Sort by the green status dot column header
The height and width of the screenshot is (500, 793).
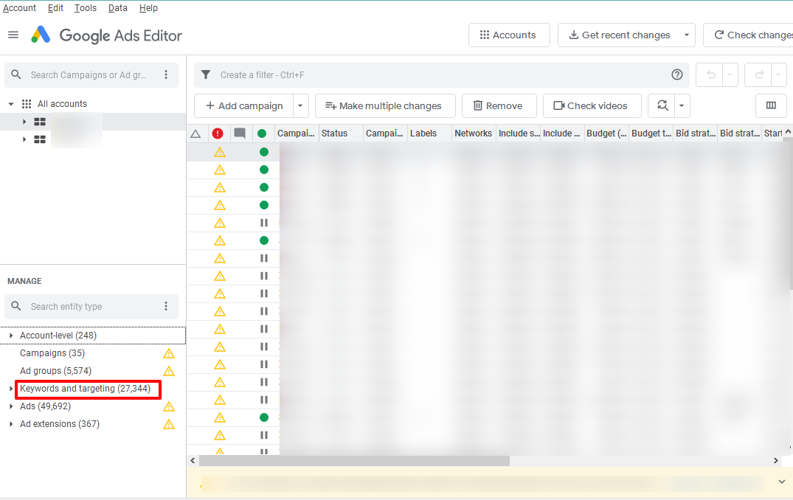[262, 133]
